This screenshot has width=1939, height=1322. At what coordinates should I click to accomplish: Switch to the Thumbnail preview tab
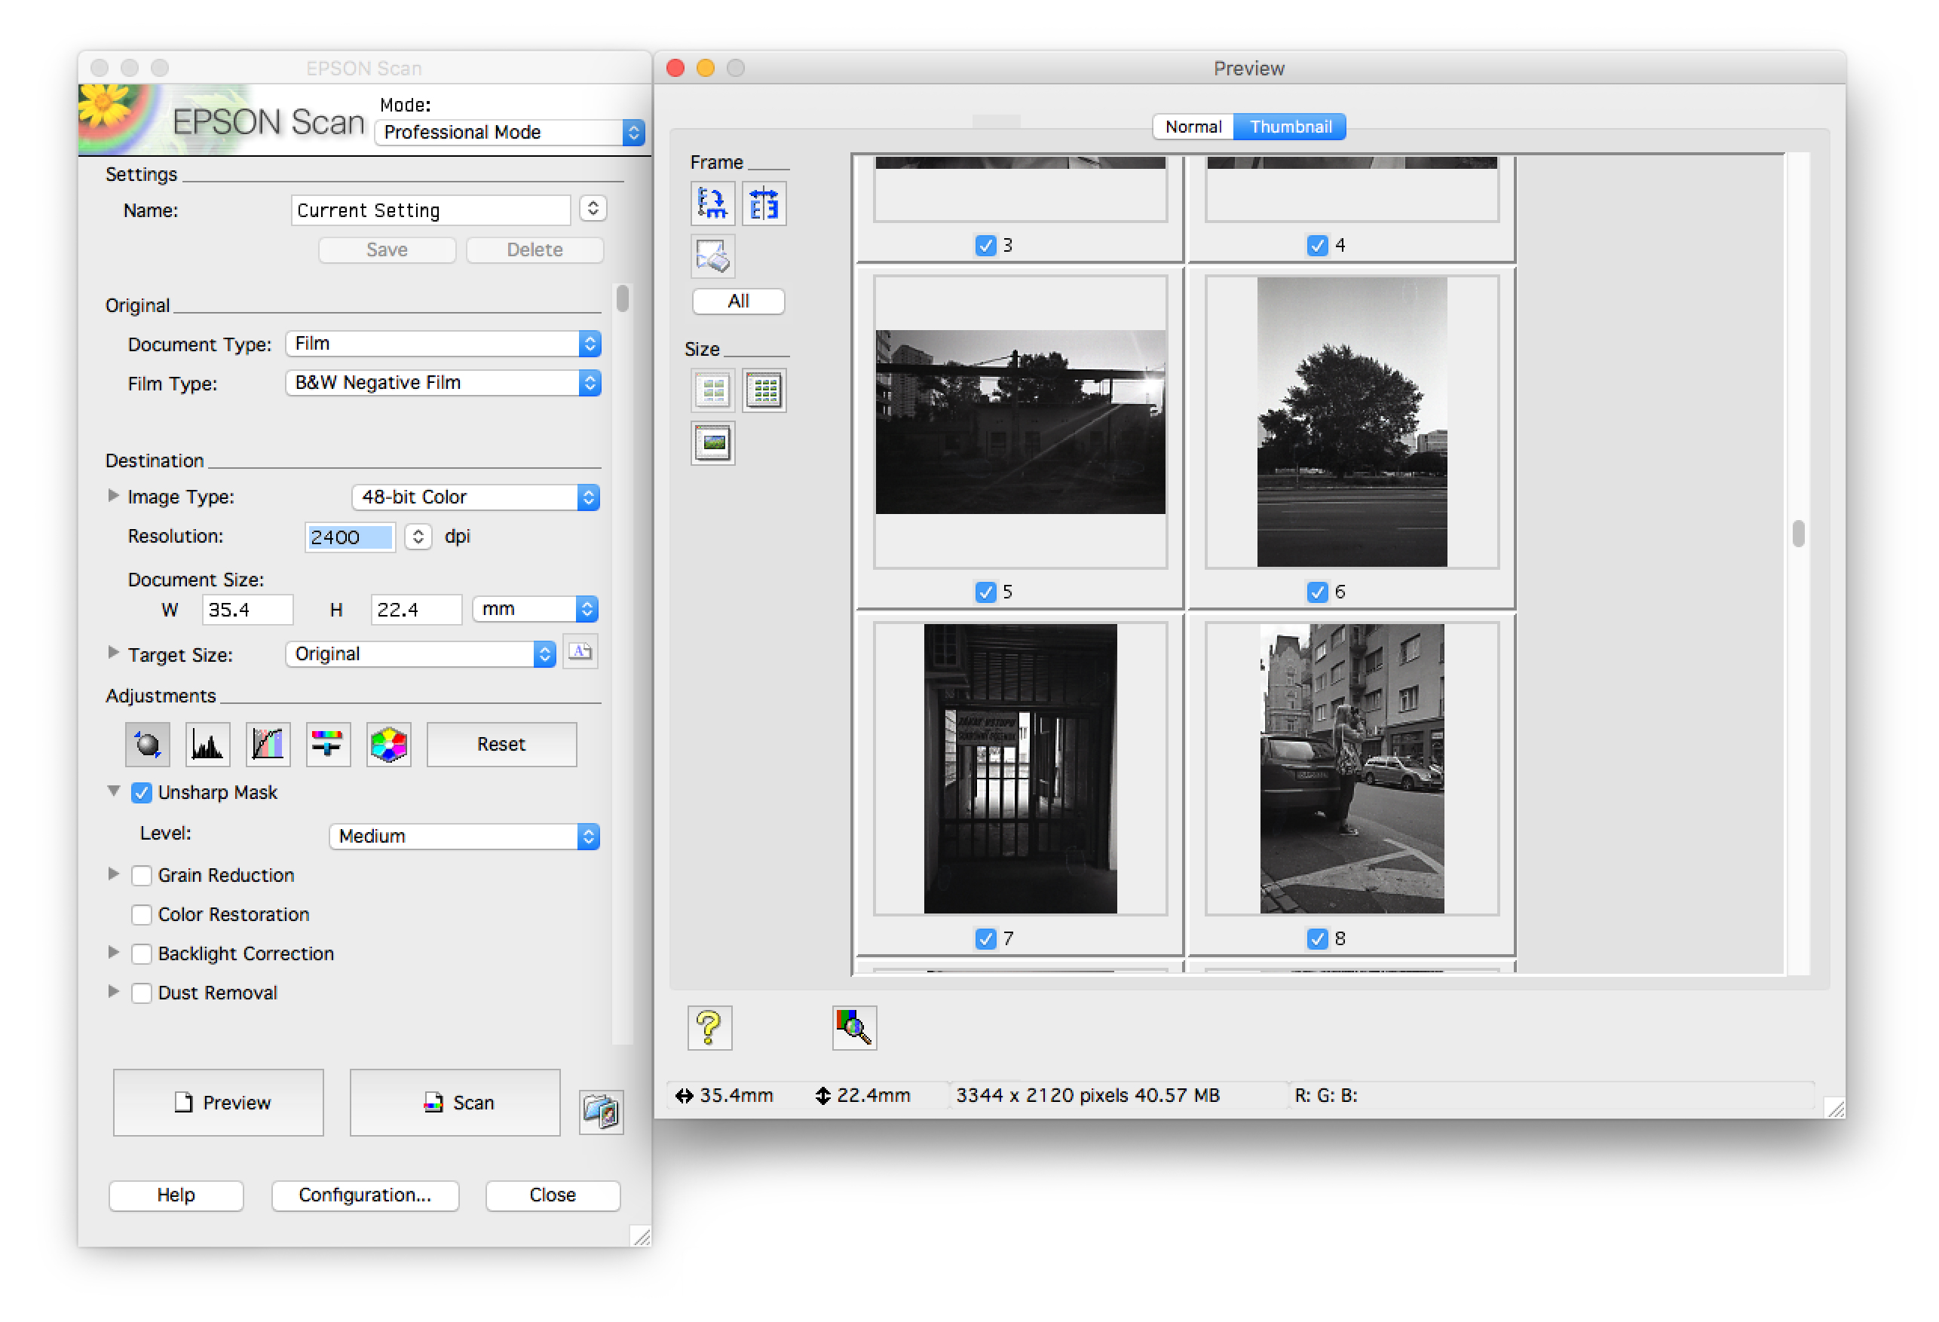1290,127
